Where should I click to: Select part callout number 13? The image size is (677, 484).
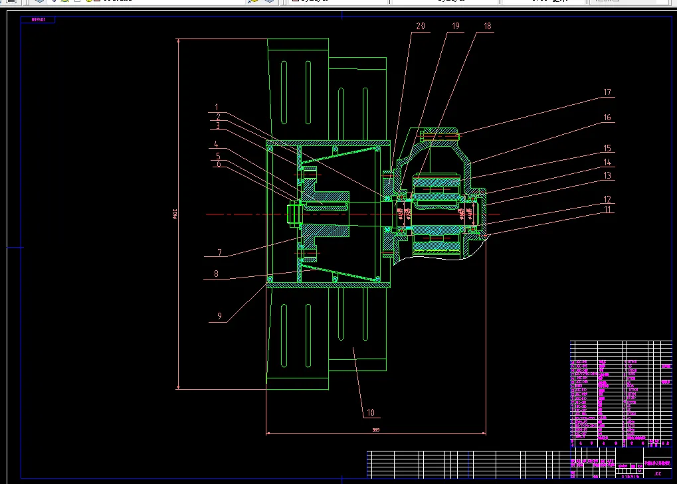(607, 175)
